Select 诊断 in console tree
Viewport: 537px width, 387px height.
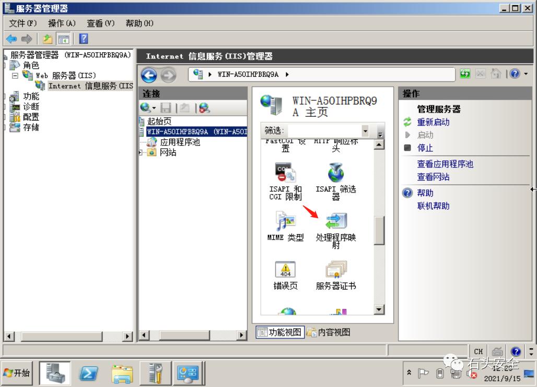[x=31, y=107]
